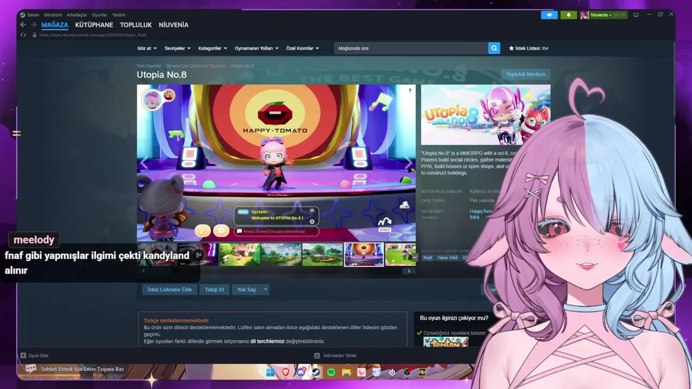Screen dimensions: 692x389
Task: Open the Yok Say dropdown arrow
Action: (265, 290)
